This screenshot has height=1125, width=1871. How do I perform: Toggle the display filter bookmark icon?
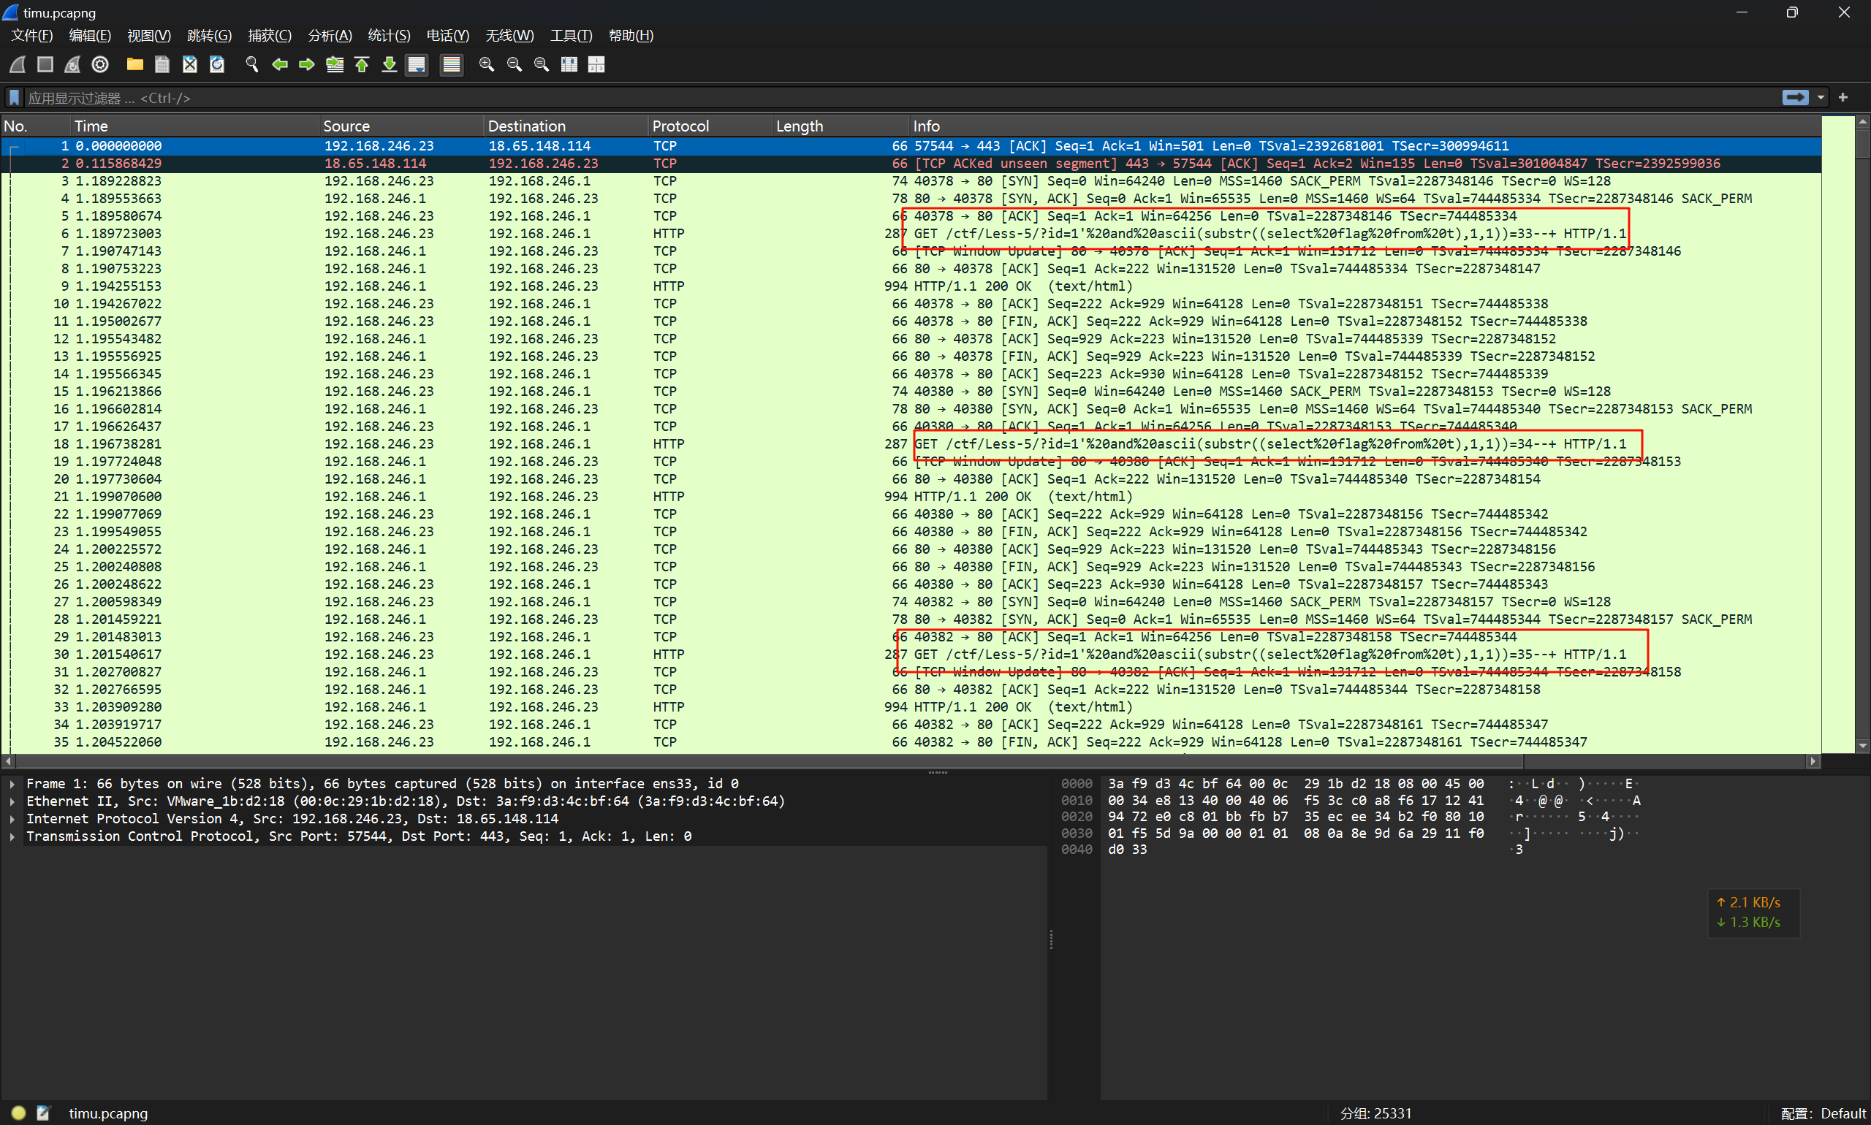[x=14, y=98]
